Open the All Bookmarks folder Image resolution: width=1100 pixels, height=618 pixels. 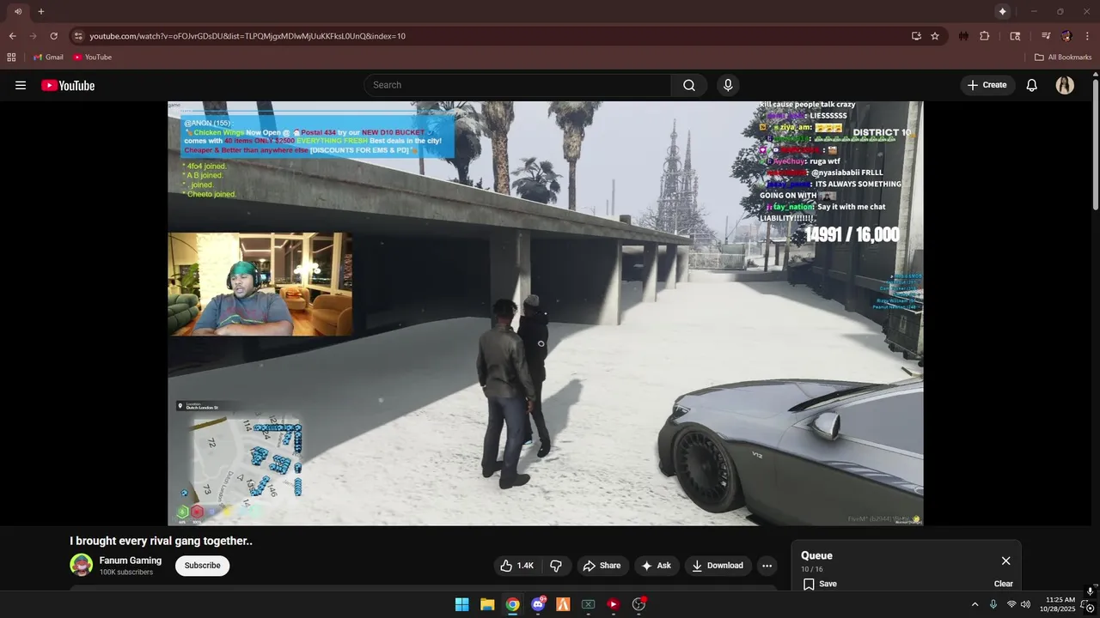pos(1063,58)
